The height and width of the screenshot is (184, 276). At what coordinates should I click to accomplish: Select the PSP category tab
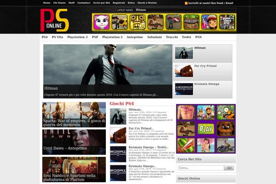(x=95, y=37)
